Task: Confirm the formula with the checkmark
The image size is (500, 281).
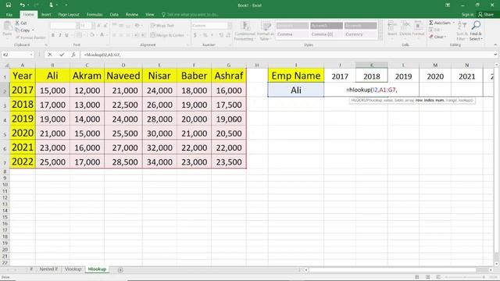Action: [x=62, y=55]
